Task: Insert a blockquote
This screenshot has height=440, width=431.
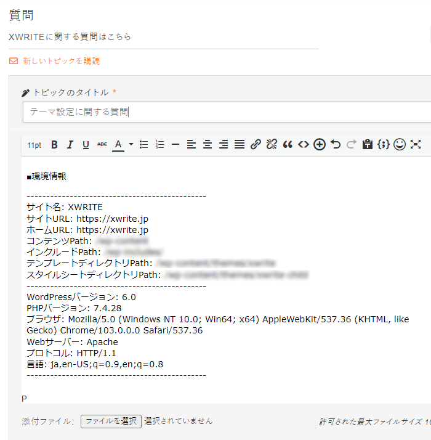Action: (x=288, y=145)
